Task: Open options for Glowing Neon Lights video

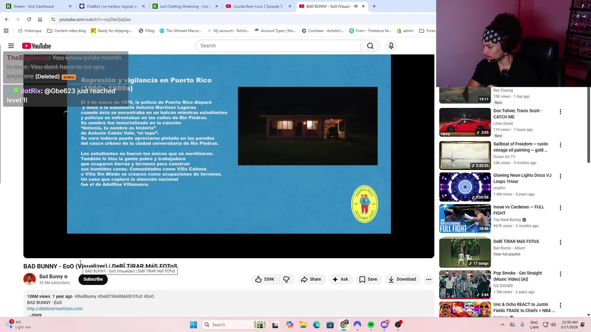Action: pyautogui.click(x=560, y=176)
